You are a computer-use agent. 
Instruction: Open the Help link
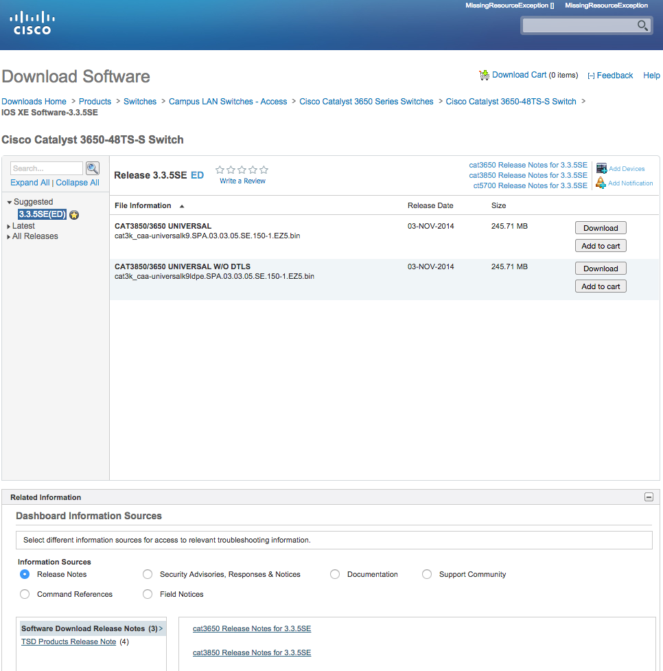point(651,76)
